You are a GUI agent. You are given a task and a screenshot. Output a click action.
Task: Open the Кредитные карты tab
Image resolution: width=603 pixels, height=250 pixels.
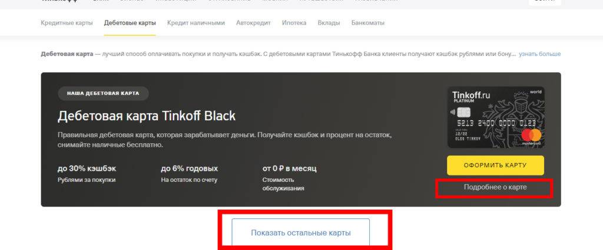(x=67, y=23)
